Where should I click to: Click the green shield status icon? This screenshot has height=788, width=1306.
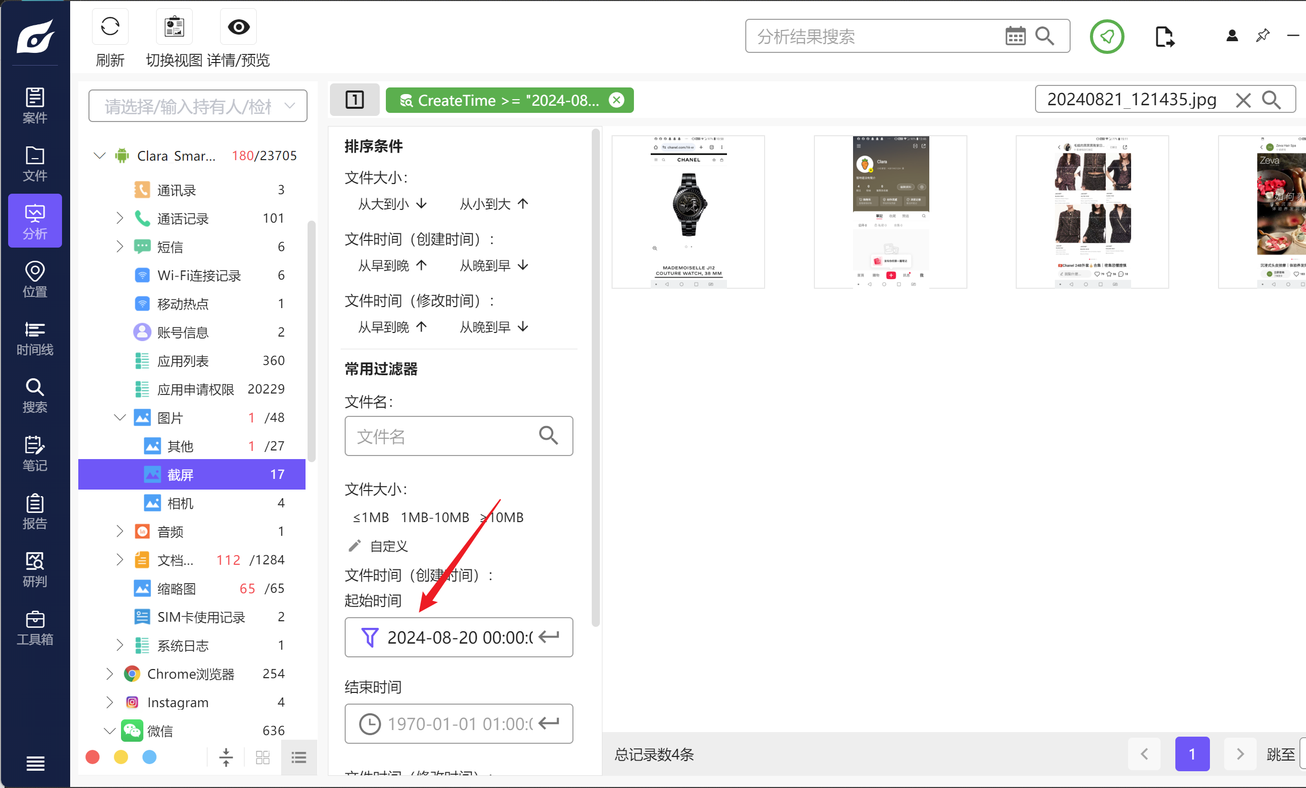coord(1107,37)
